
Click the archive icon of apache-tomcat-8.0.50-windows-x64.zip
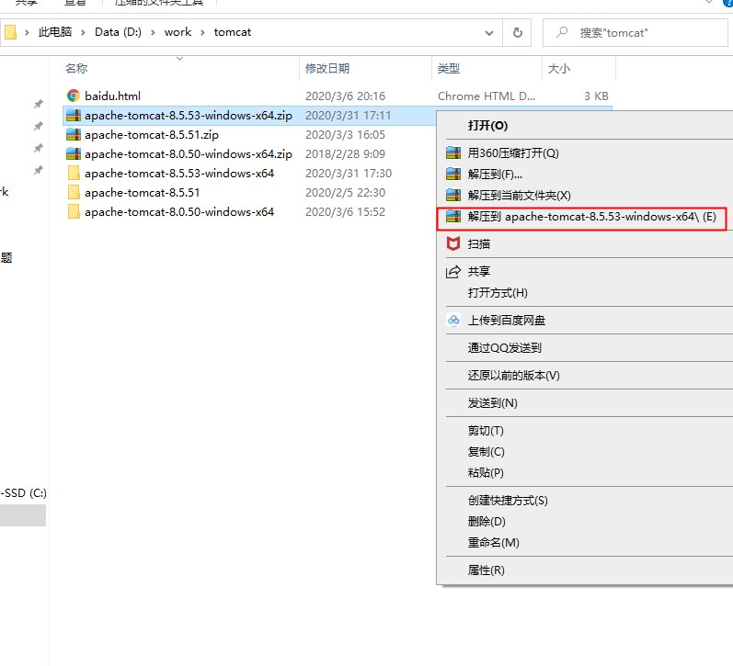(x=74, y=153)
